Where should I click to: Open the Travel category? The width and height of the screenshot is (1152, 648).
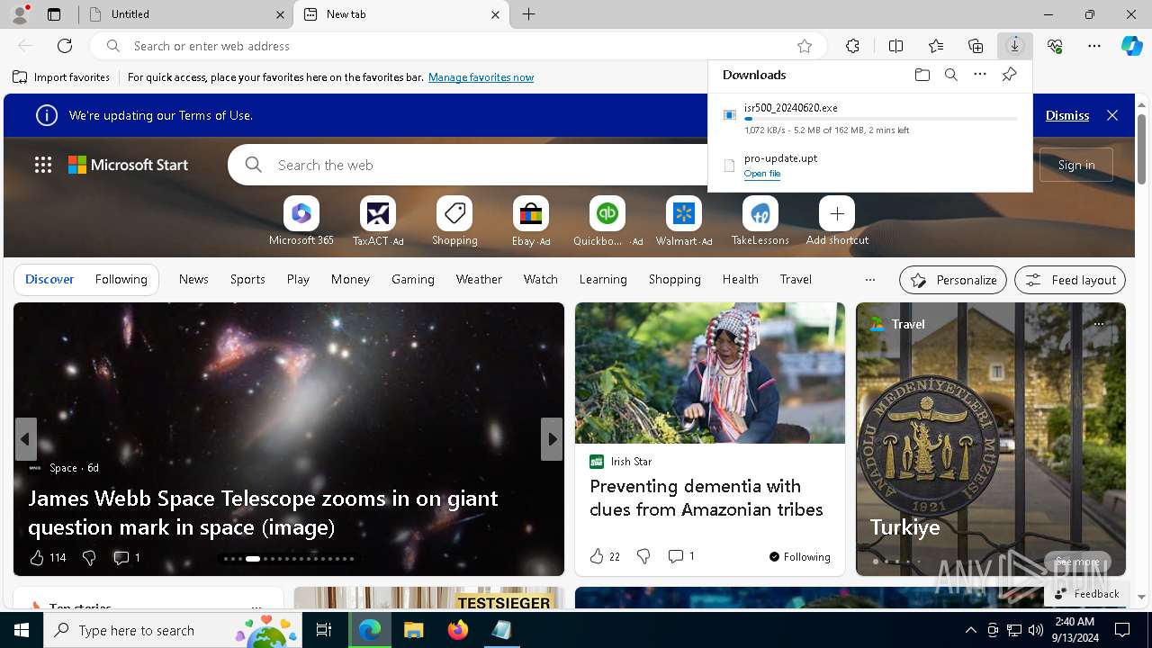coord(796,279)
